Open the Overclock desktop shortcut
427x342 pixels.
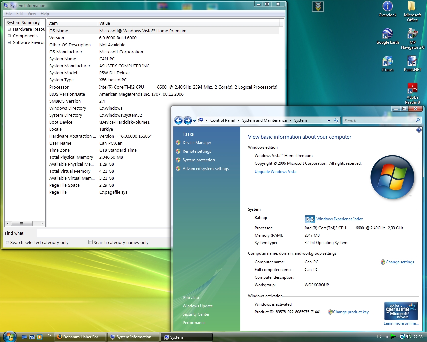[x=387, y=9]
